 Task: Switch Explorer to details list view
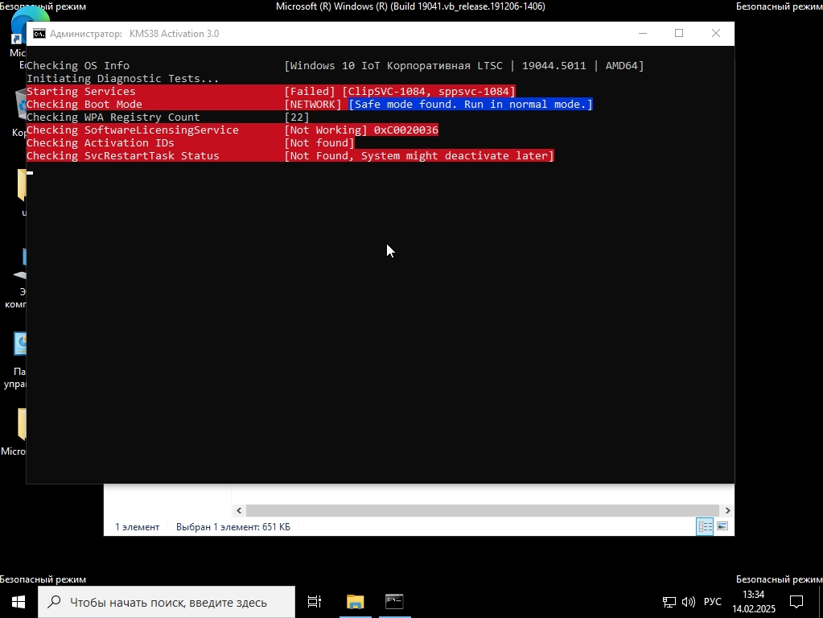tap(705, 526)
